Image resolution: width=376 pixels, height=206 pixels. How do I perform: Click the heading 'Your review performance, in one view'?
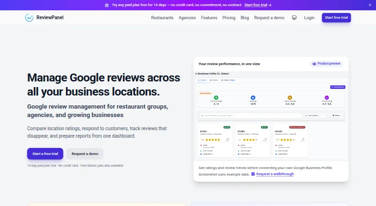click(229, 64)
